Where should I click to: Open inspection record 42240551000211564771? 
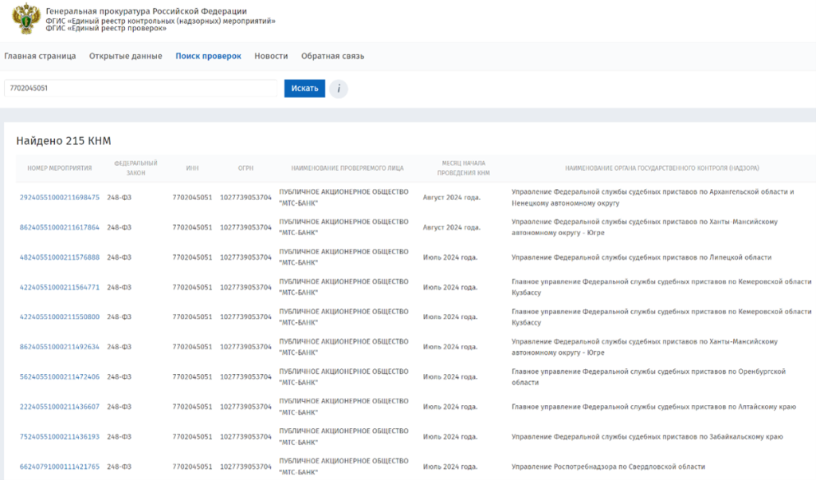60,287
